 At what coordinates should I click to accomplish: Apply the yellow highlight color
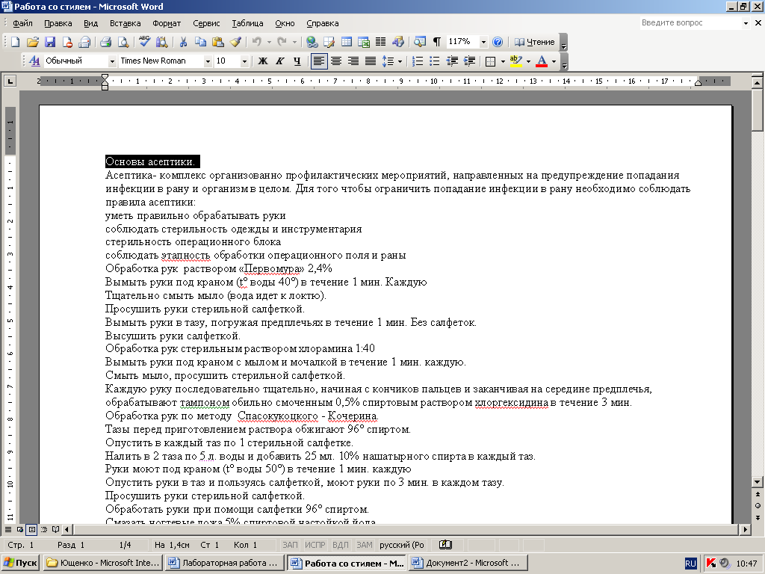pos(515,61)
